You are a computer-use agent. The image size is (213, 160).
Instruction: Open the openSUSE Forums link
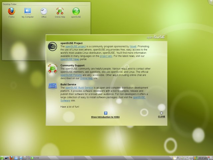71,75
